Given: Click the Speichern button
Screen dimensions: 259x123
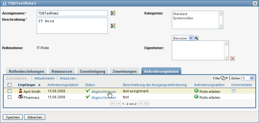Looking at the screenshot, I should [x=13, y=117].
